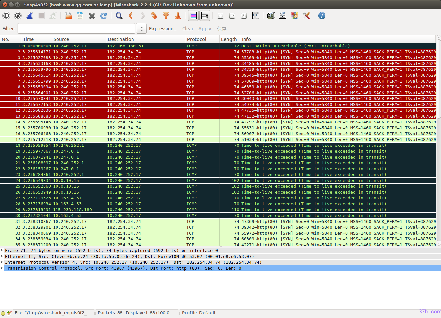This screenshot has height=318, width=441.
Task: Open preferences wrench and screwdriver icon
Action: tap(306, 16)
